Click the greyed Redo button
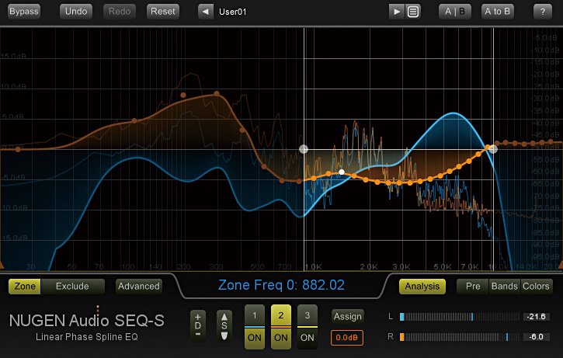 tap(120, 12)
